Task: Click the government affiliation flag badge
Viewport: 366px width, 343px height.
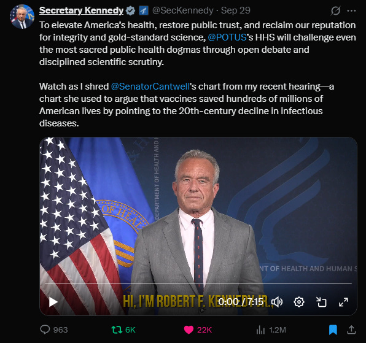Action: [x=144, y=10]
